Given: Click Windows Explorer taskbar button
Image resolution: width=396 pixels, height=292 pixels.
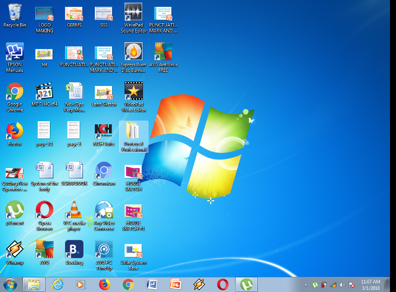Looking at the screenshot, I should click(x=34, y=284).
